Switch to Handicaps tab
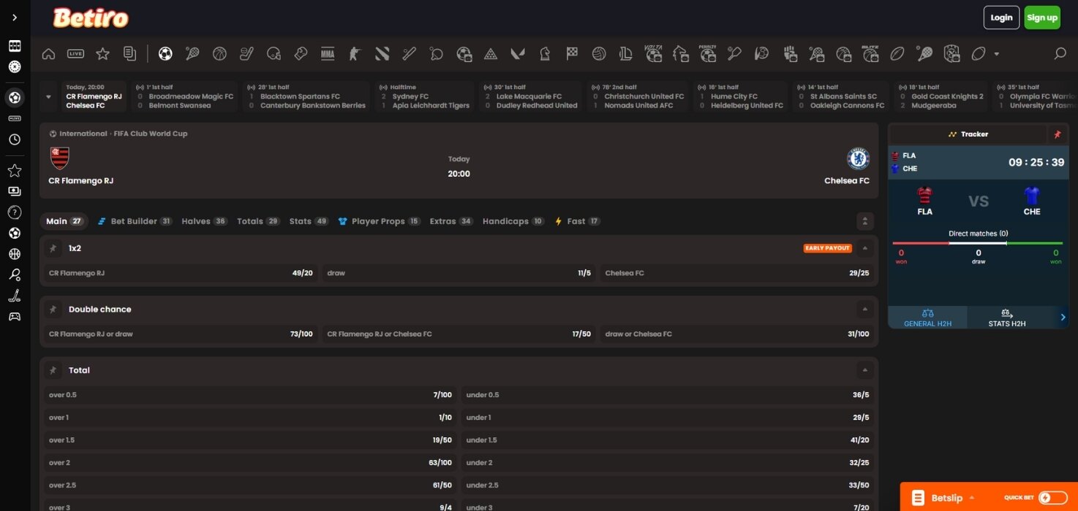 click(513, 221)
